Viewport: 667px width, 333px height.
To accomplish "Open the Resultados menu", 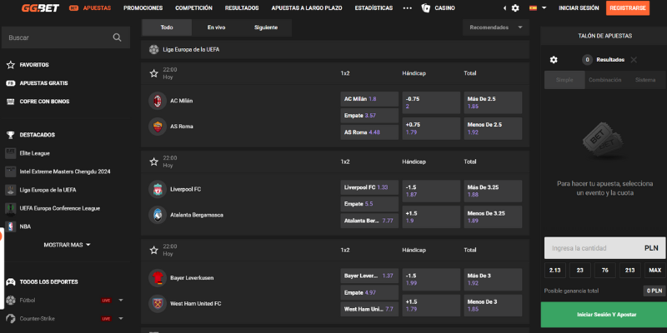I will [x=242, y=8].
